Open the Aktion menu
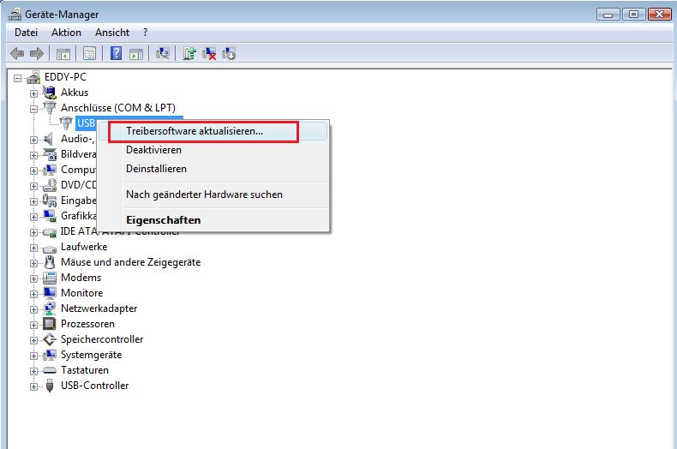 pyautogui.click(x=66, y=33)
